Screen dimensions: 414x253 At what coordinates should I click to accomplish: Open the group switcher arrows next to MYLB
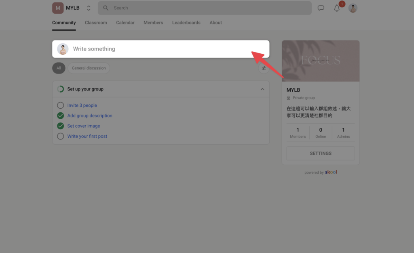coord(89,8)
